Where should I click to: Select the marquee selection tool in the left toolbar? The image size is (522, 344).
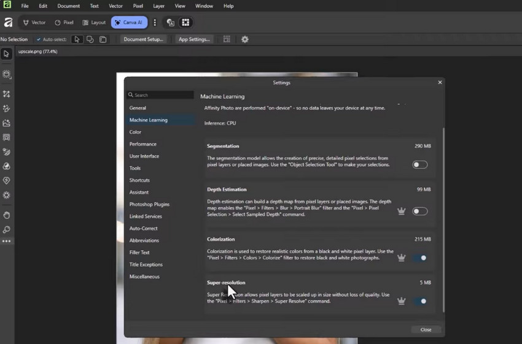pyautogui.click(x=6, y=74)
